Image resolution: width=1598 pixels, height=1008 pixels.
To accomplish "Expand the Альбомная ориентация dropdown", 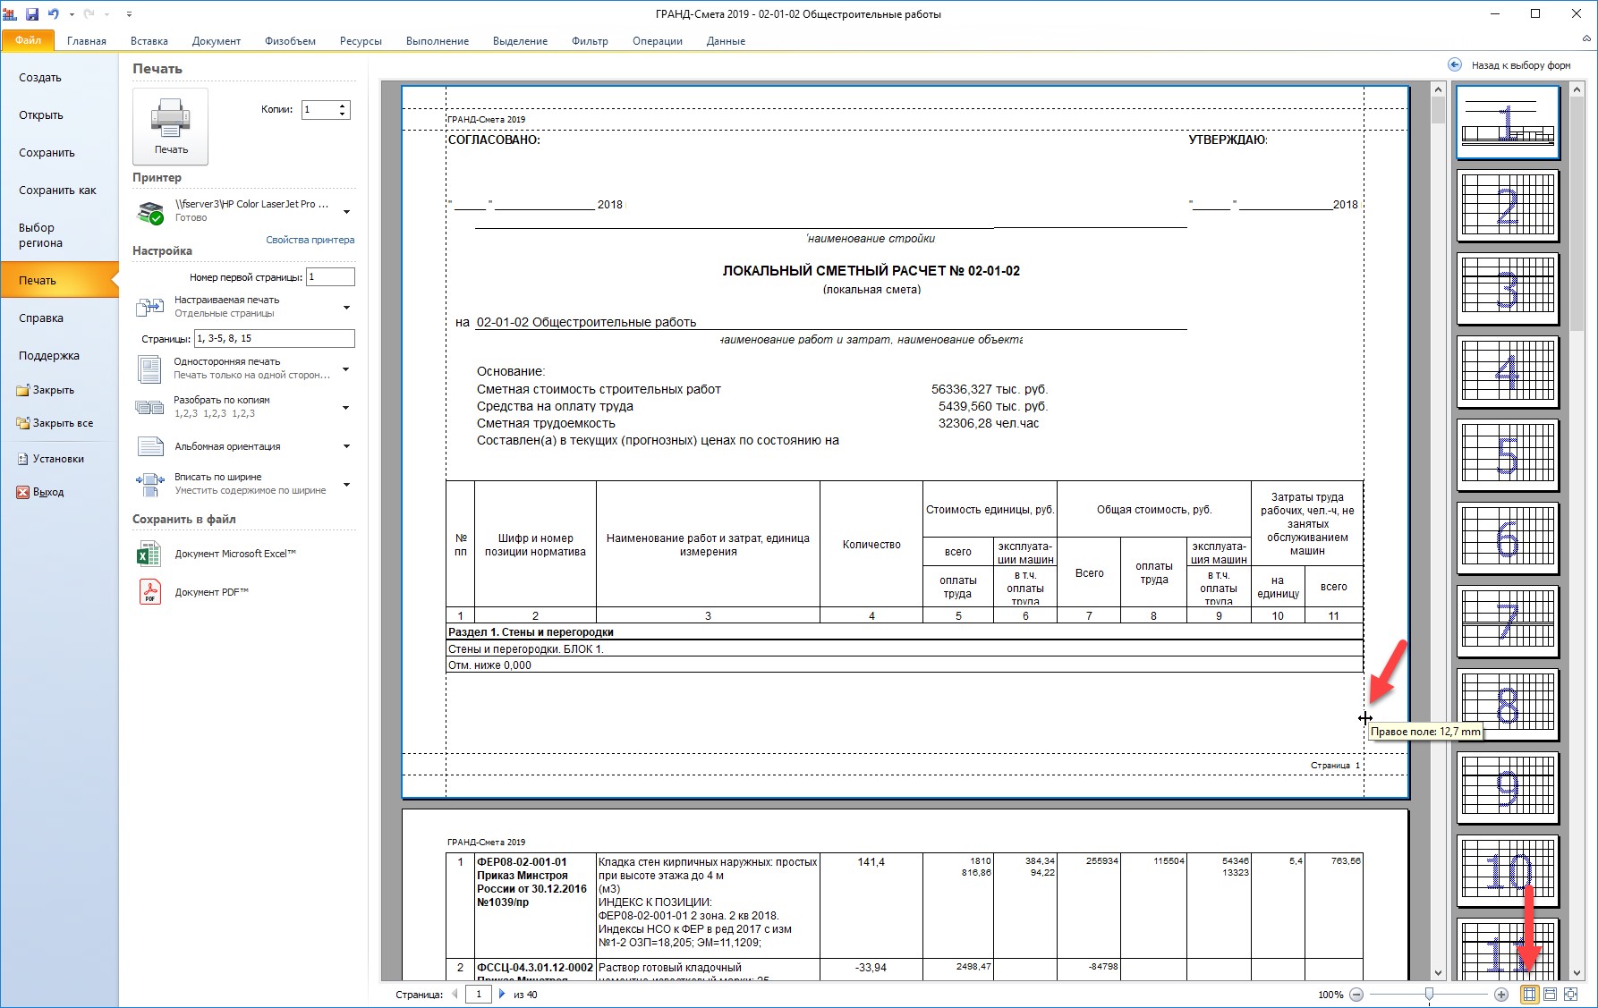I will pyautogui.click(x=346, y=446).
